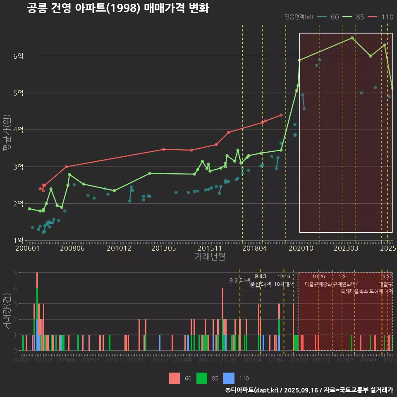The image size is (397, 397).
Task: Click the 85㎡ green line legend swatch
Action: [347, 17]
